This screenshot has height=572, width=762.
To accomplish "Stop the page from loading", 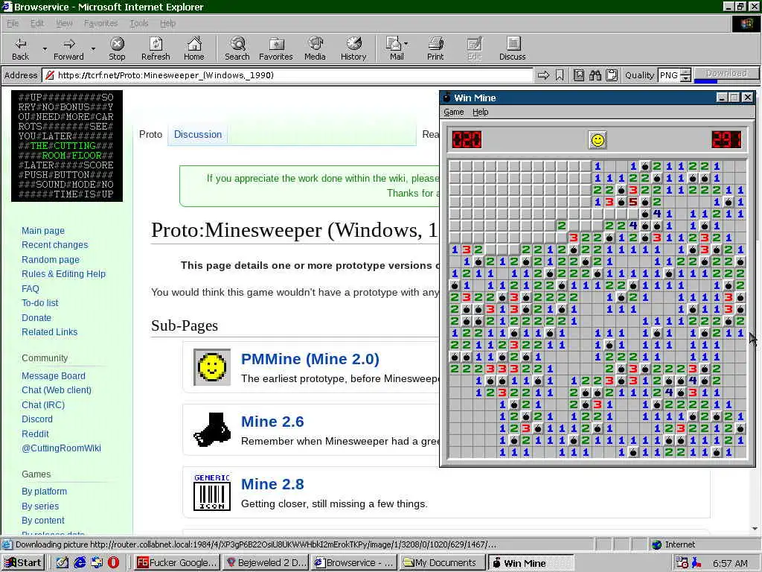I will coord(117,48).
